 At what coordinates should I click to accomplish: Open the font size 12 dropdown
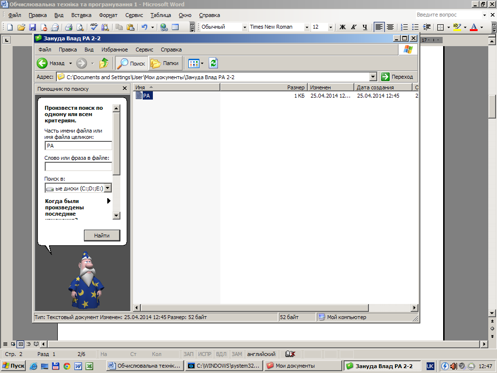pyautogui.click(x=330, y=27)
